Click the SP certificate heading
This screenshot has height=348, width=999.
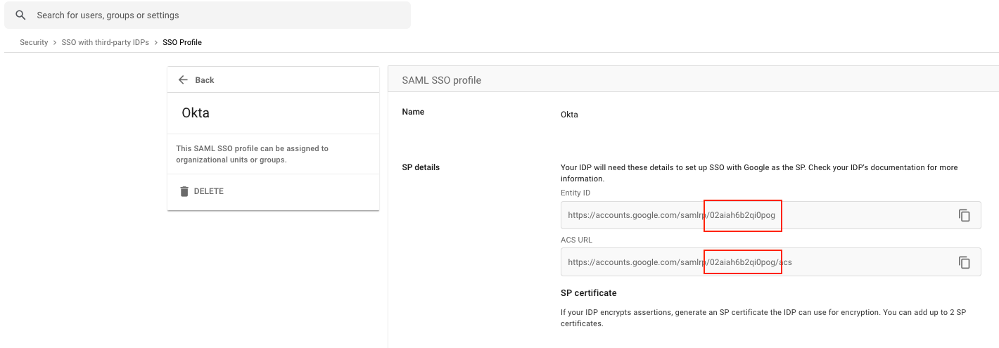point(588,292)
